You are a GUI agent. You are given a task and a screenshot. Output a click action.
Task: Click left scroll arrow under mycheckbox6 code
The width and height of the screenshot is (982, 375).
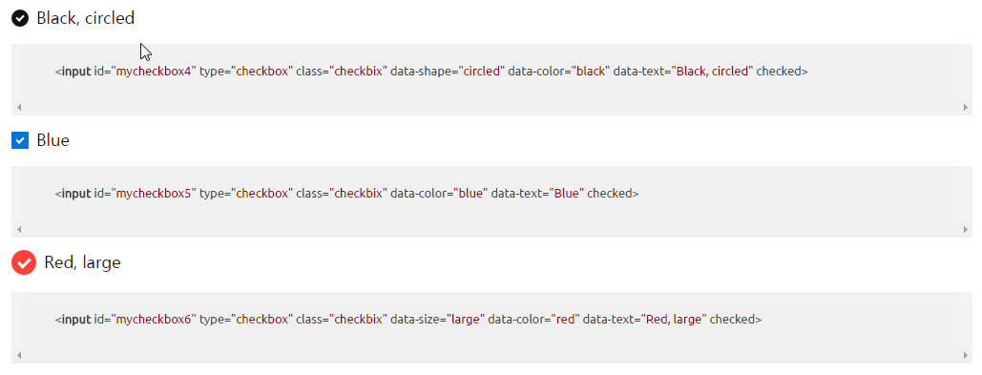(x=19, y=356)
